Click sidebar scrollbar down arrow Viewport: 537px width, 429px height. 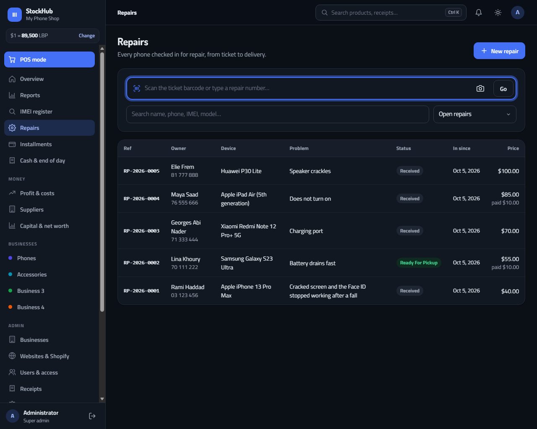click(x=102, y=399)
